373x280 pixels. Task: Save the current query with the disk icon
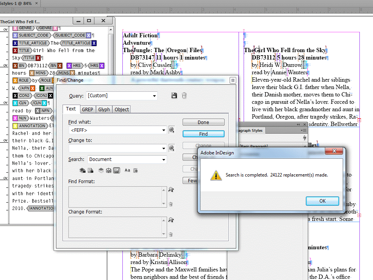(174, 96)
